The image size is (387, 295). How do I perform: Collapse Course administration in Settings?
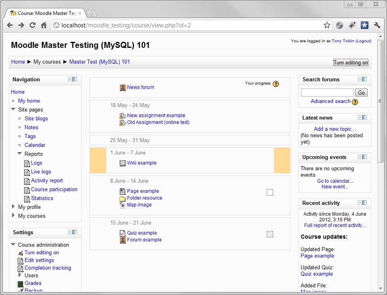click(x=13, y=244)
